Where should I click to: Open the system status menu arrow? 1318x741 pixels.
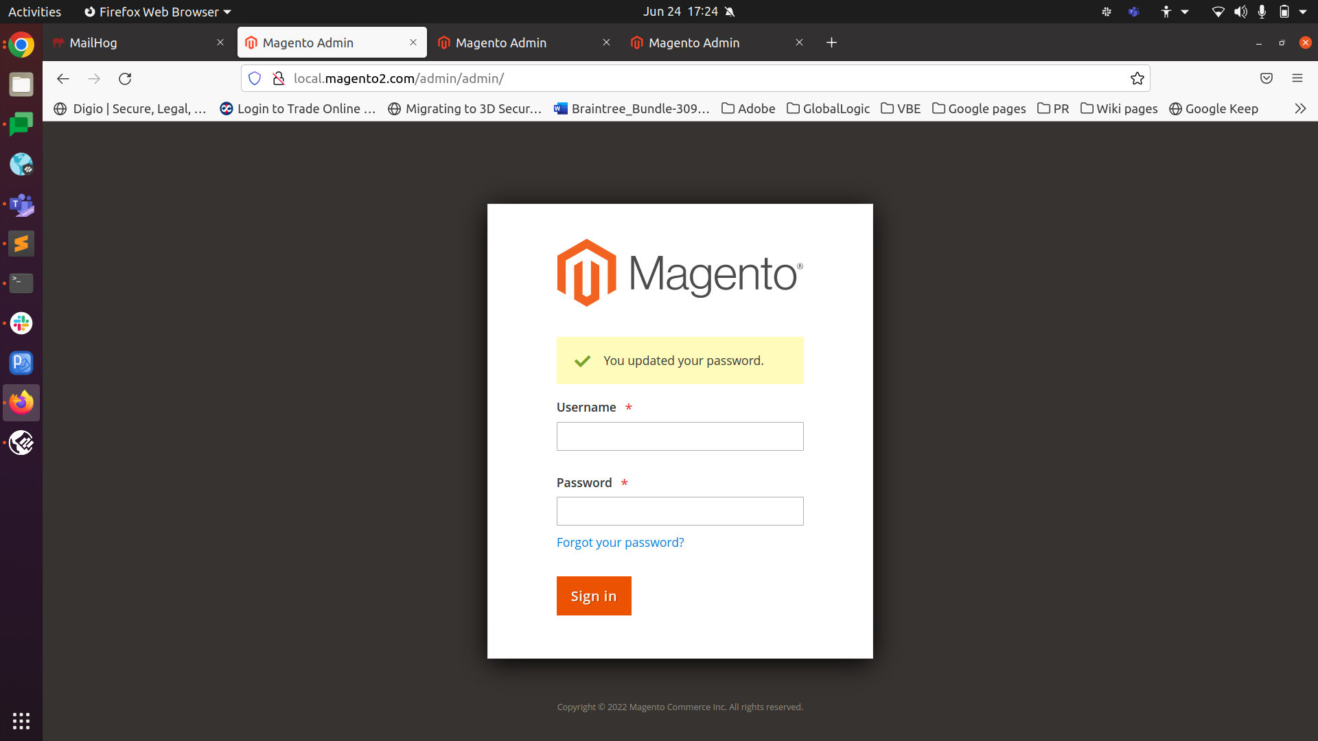pyautogui.click(x=1302, y=12)
